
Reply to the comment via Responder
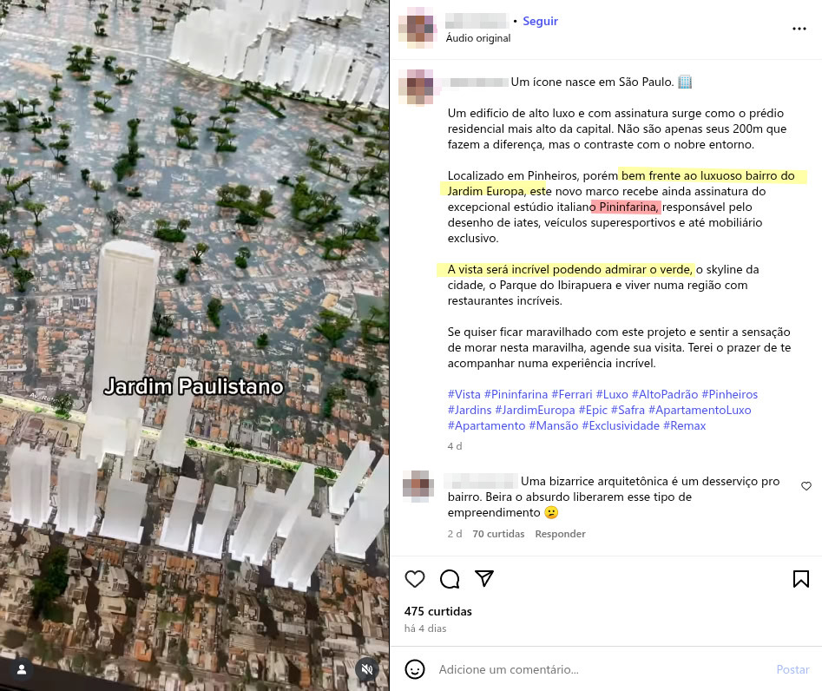(x=560, y=534)
